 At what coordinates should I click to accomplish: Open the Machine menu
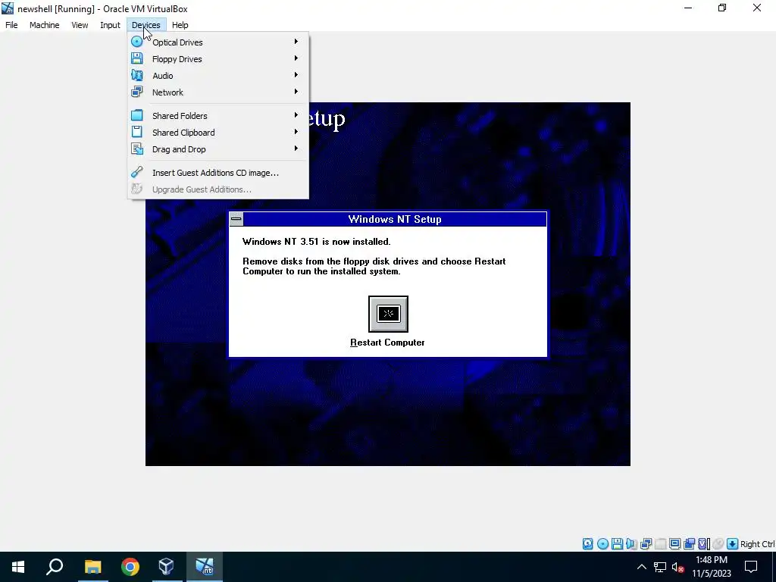(45, 25)
